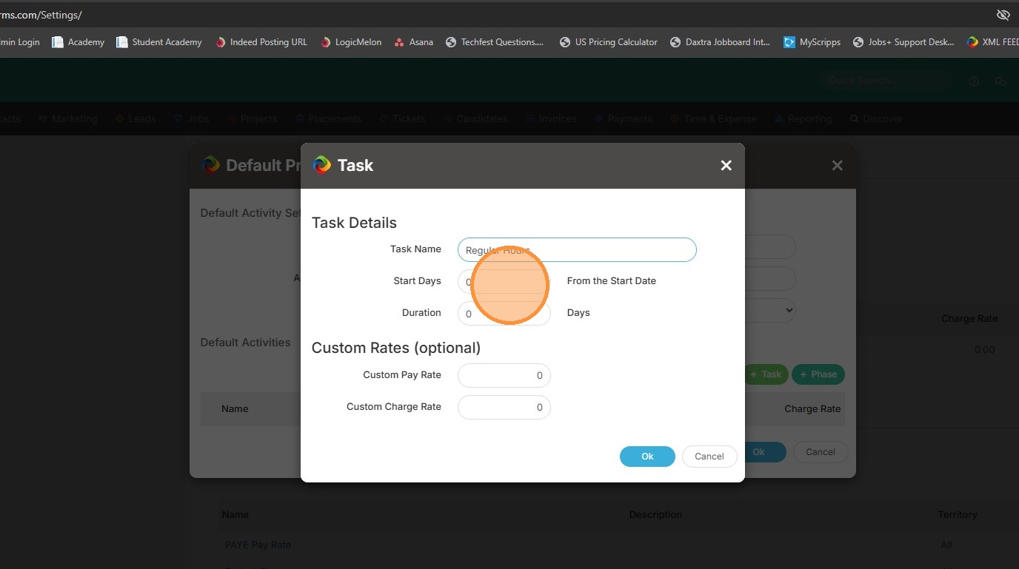Open the LogicMelon bookmark
This screenshot has height=569, width=1019.
coord(351,42)
